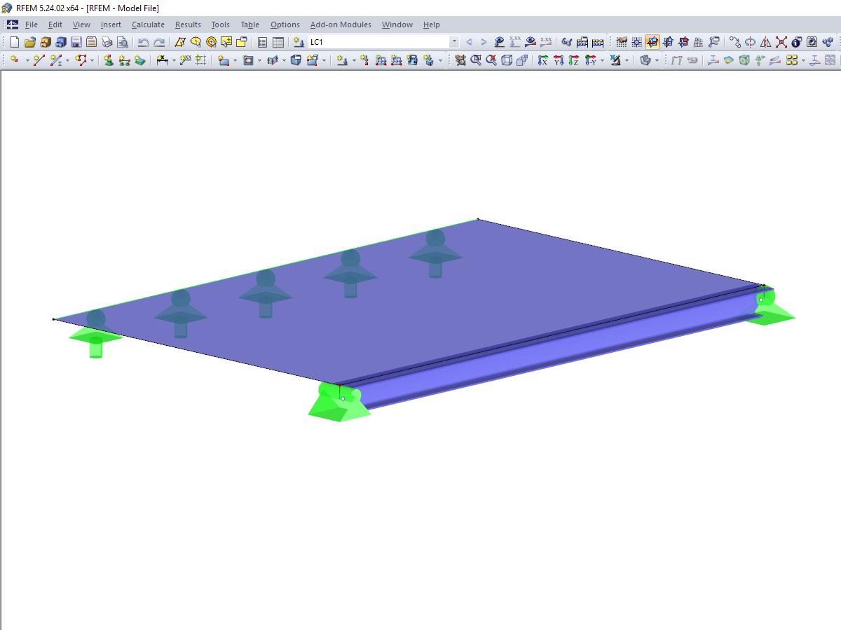Save the current model
841x630 pixels.
click(74, 42)
